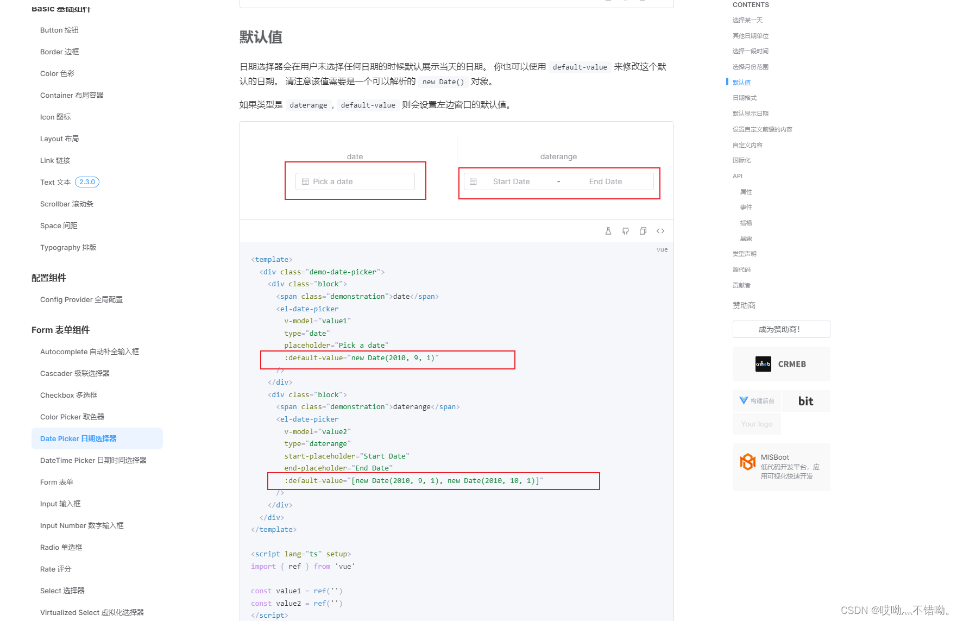Open Virtualized Select 虚拟化选择器 item

tap(92, 612)
